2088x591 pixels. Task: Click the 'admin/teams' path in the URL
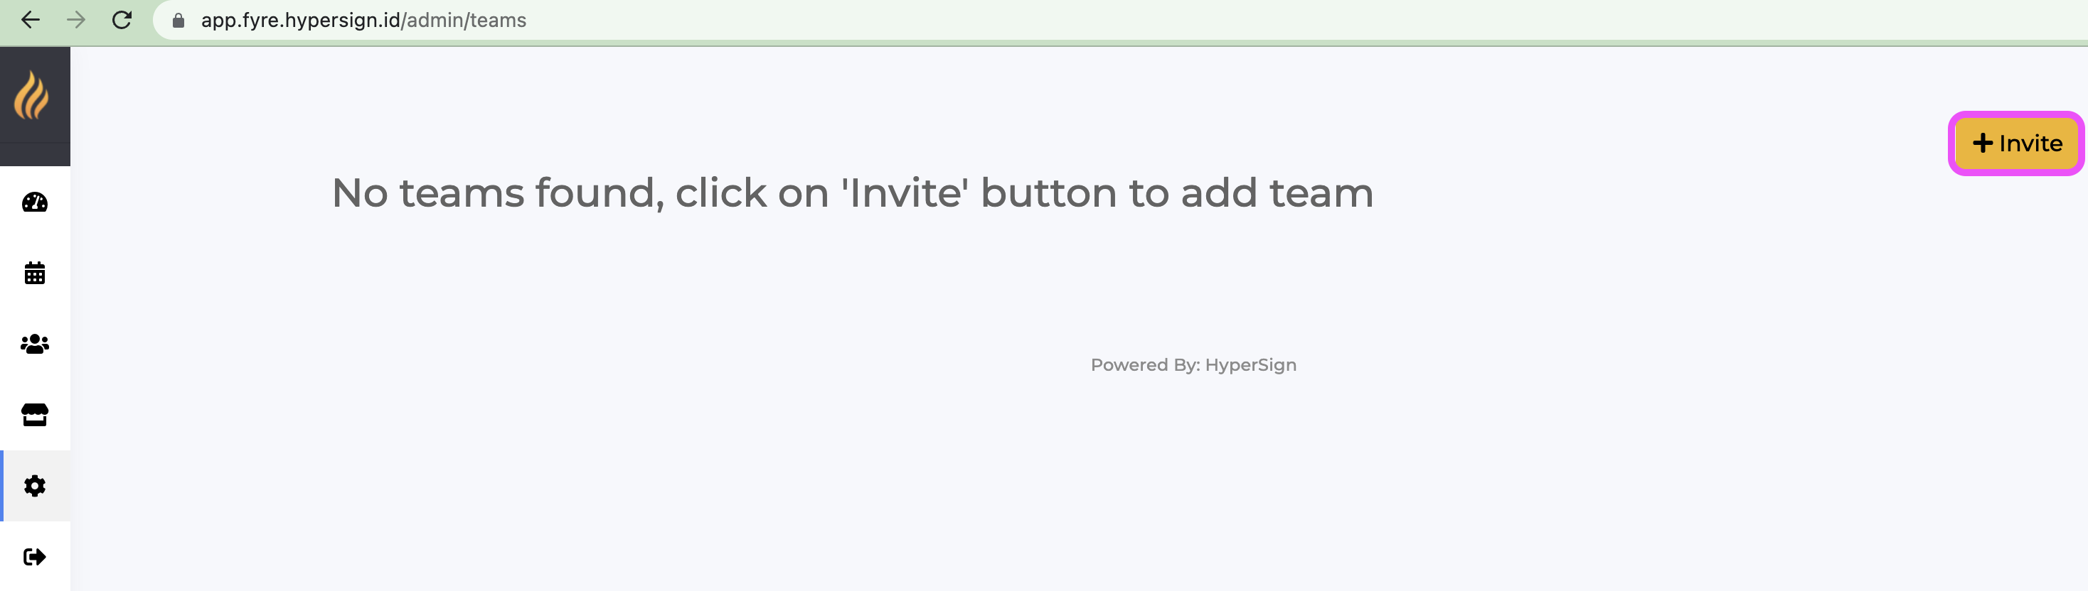pyautogui.click(x=466, y=20)
